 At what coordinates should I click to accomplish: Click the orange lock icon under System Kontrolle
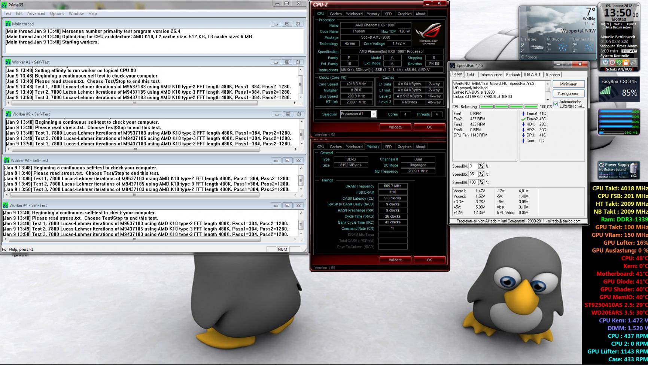626,63
